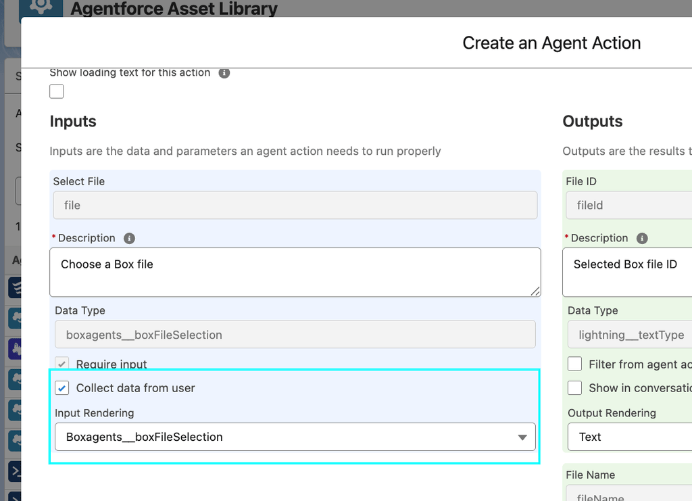This screenshot has height=501, width=692.
Task: Click the File Name label
Action: [591, 475]
